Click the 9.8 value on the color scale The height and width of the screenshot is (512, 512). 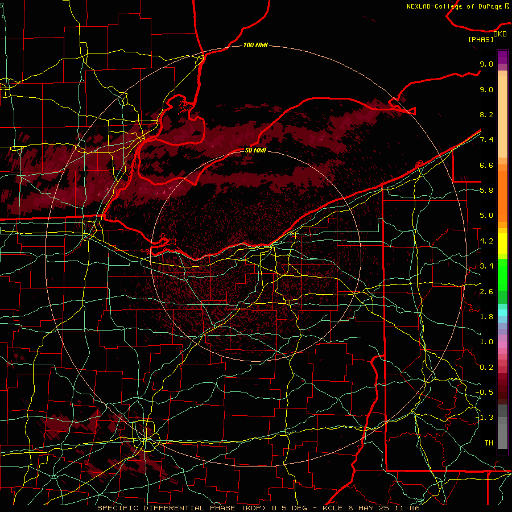click(x=486, y=64)
